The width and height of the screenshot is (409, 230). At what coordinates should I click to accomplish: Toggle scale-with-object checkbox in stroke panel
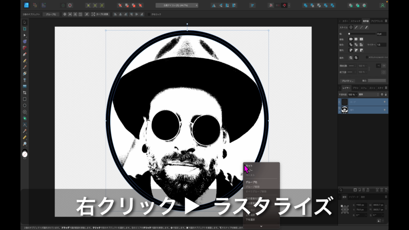click(x=367, y=57)
